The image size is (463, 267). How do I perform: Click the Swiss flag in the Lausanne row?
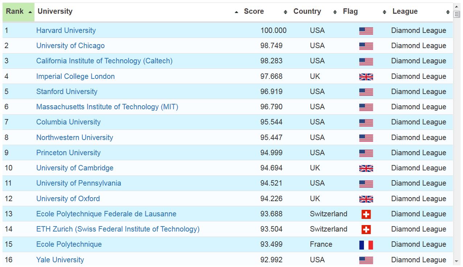(366, 214)
